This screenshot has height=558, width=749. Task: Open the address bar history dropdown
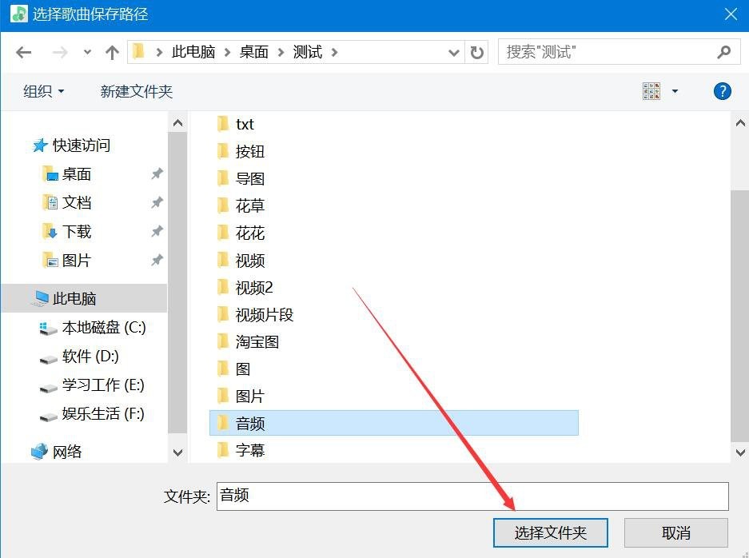tap(454, 53)
